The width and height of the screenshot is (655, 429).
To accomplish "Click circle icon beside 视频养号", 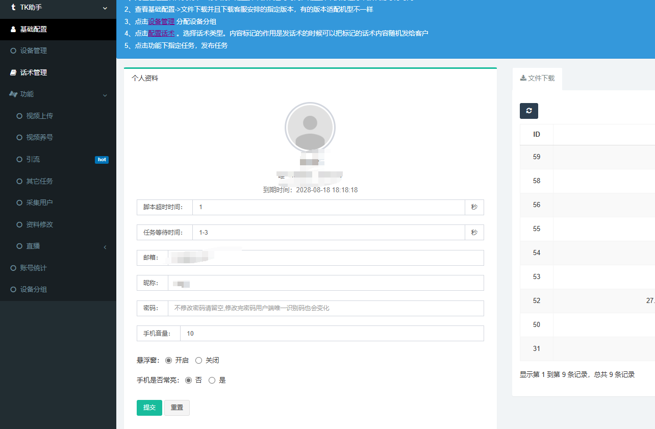I will tap(19, 138).
